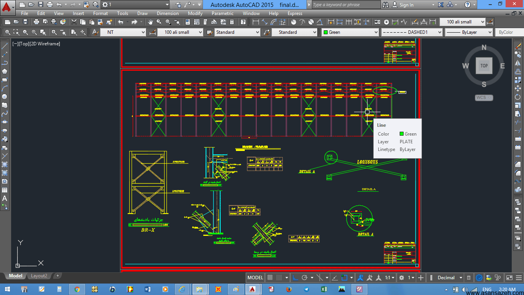
Task: Toggle grid display in status bar
Action: pyautogui.click(x=270, y=278)
